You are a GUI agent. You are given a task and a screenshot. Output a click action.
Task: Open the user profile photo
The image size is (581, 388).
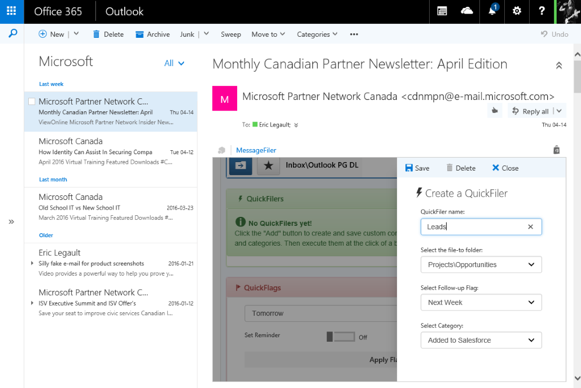coord(569,11)
